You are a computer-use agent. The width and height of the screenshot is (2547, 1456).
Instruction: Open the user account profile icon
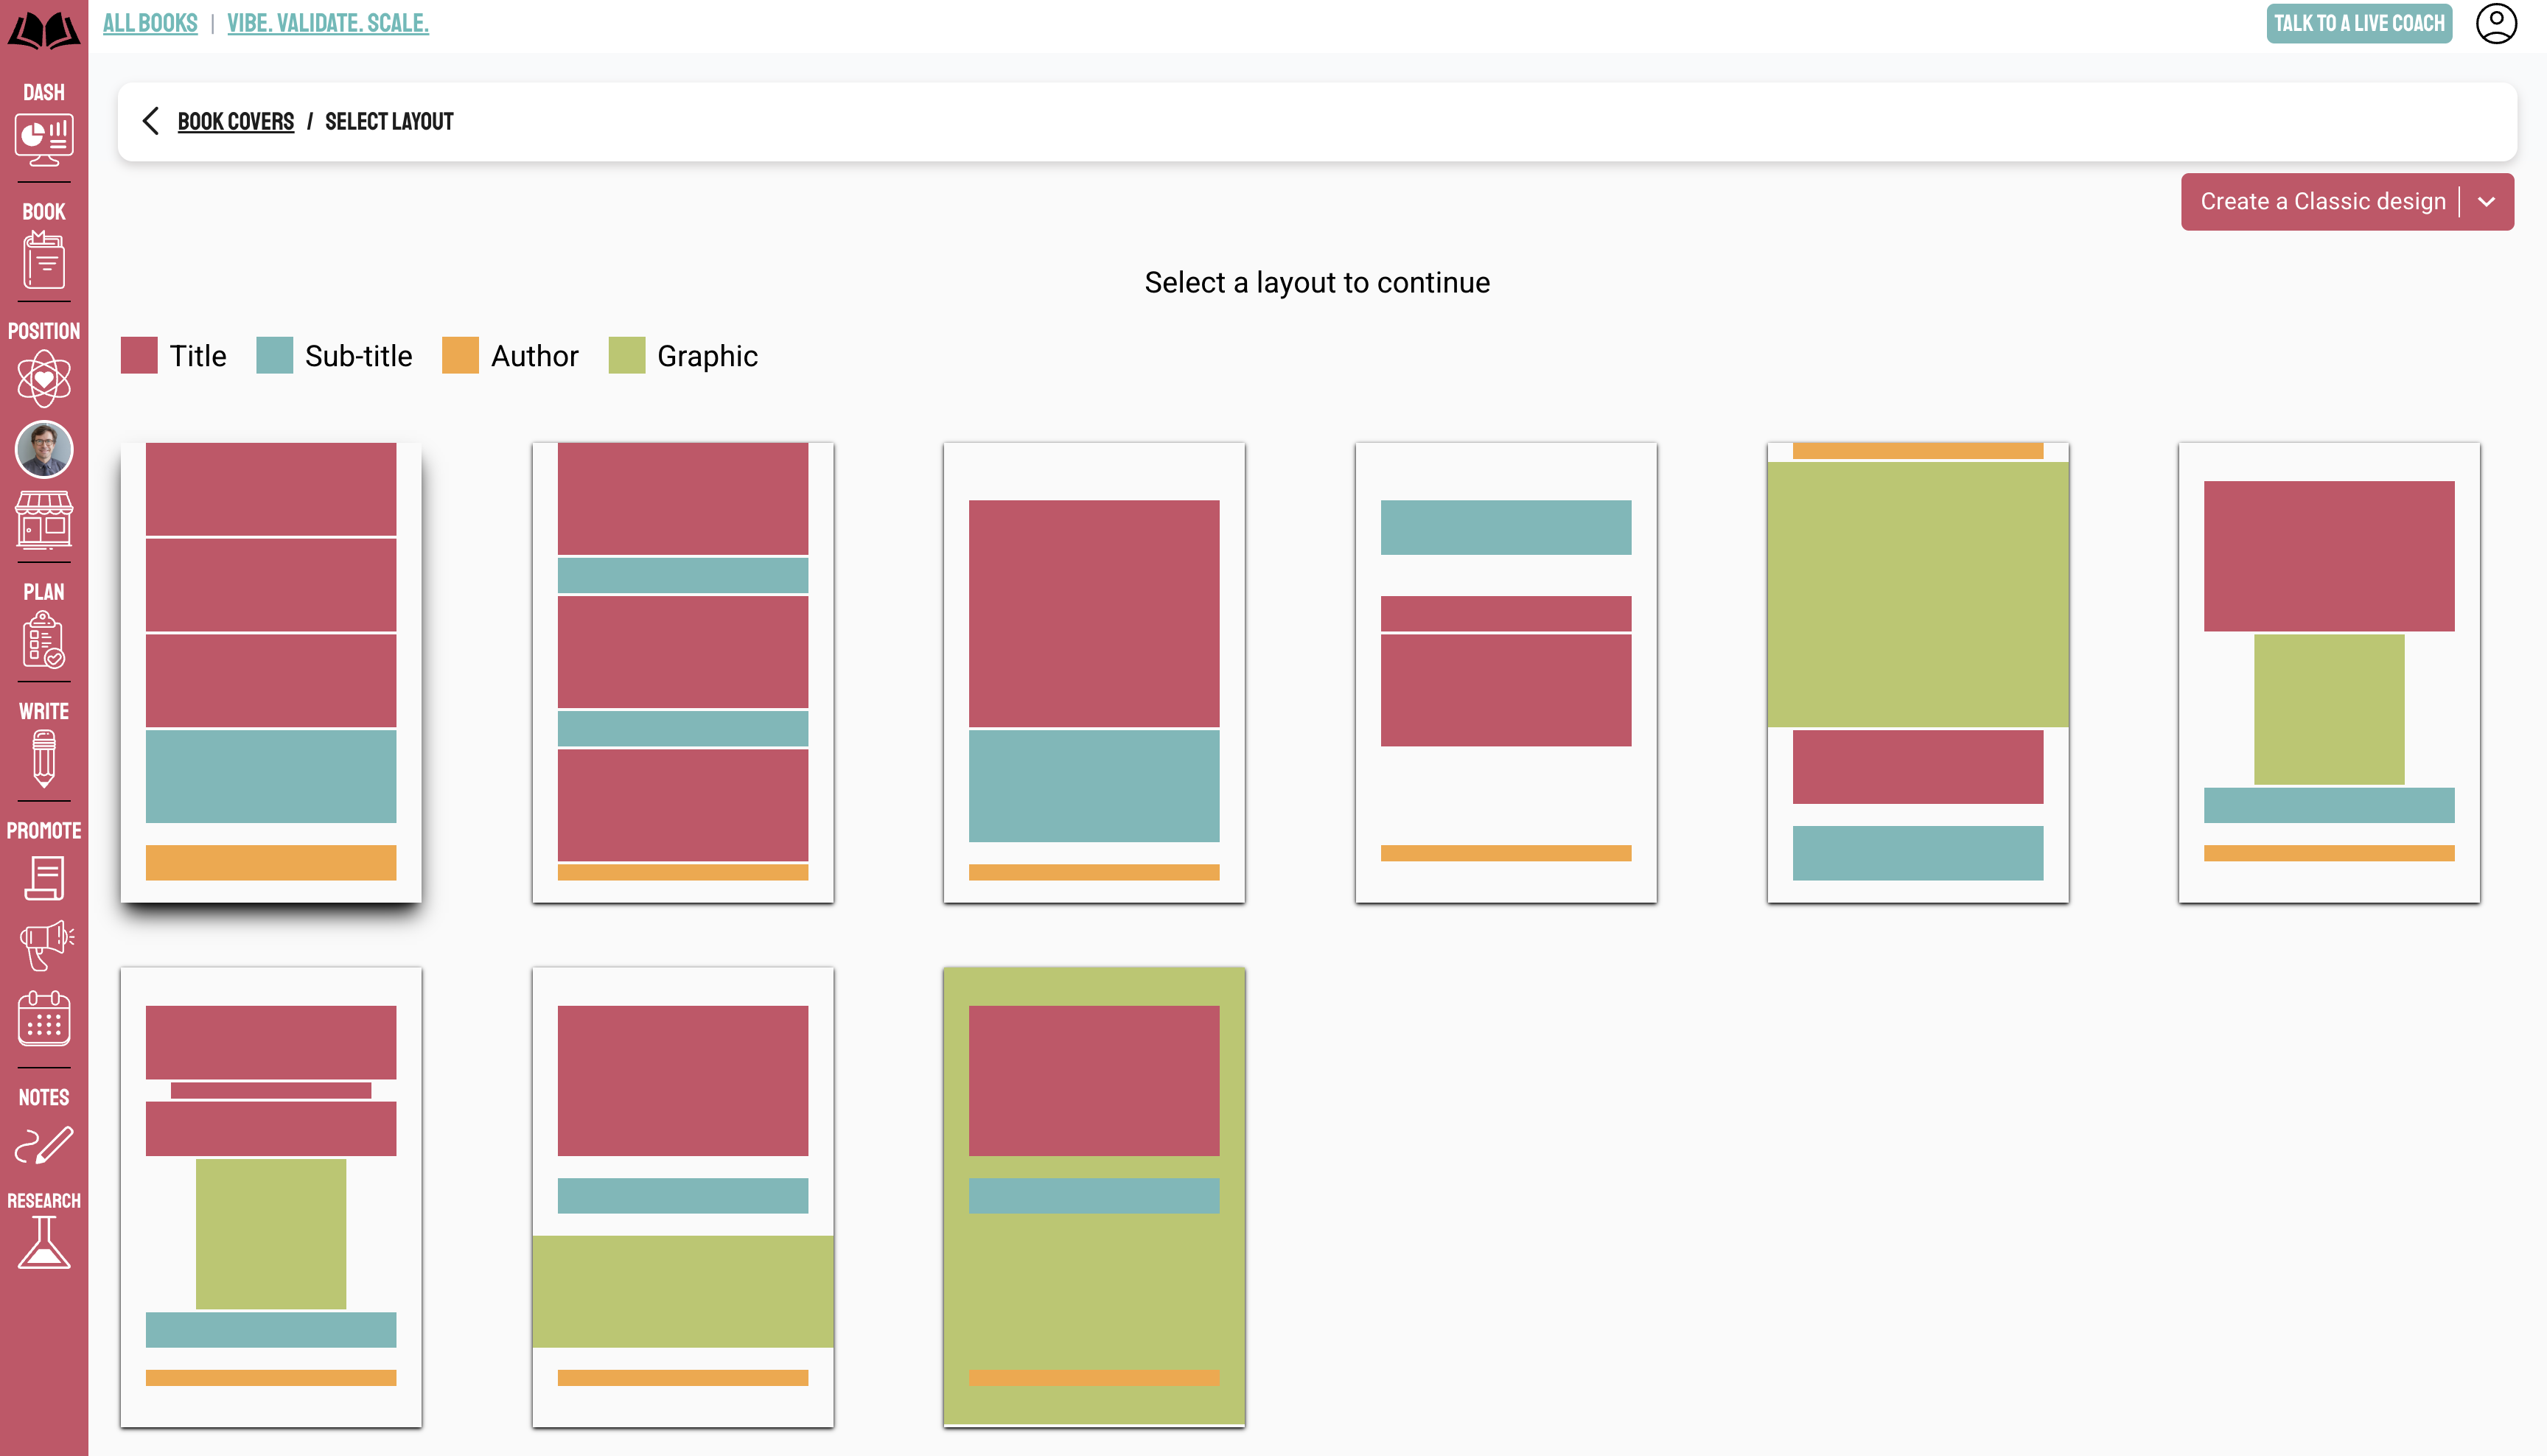coord(2495,24)
